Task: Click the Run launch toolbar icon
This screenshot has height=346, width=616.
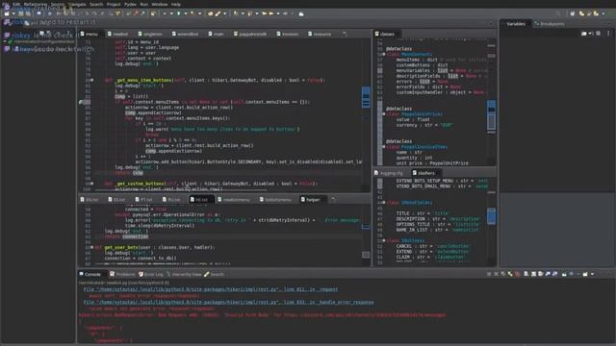Action: [179, 13]
